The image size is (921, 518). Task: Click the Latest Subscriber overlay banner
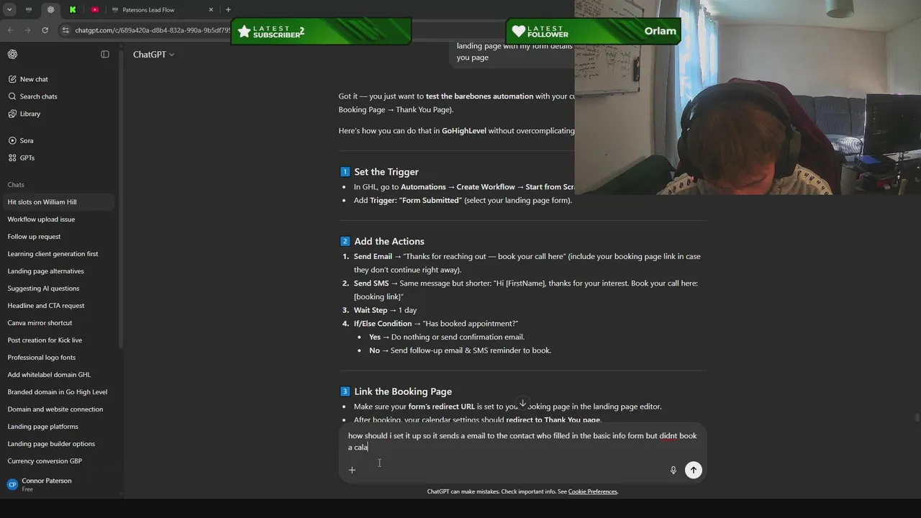[321, 32]
